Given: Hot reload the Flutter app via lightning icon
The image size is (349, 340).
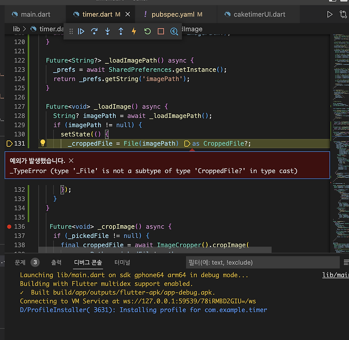Looking at the screenshot, I should coord(134,31).
